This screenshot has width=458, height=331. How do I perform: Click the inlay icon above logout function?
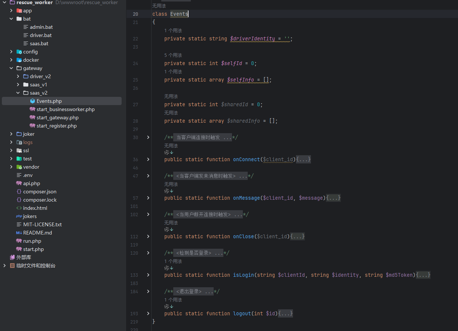169,307
